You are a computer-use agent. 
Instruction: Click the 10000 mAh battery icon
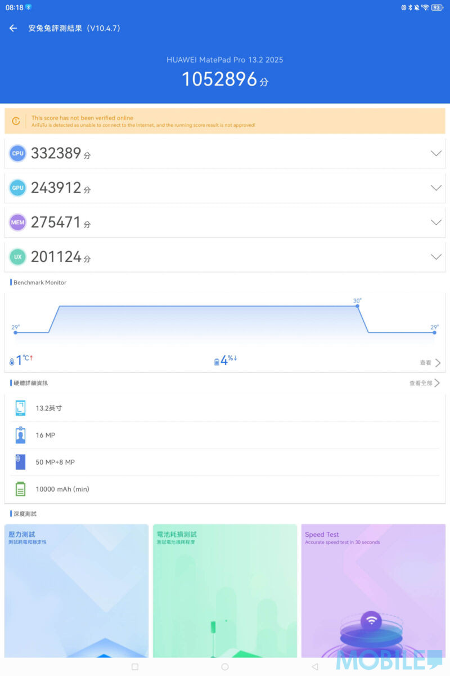click(x=21, y=489)
